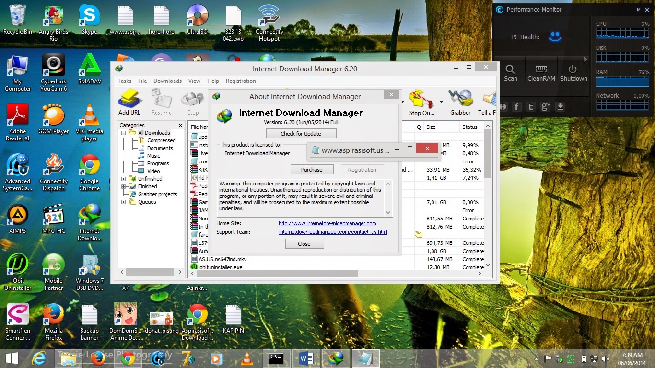655x368 pixels.
Task: Open the View menu in IDM
Action: coord(194,81)
